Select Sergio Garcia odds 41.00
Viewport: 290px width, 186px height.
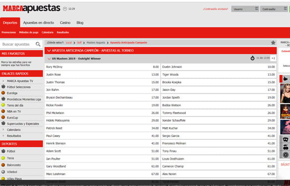click(218, 136)
